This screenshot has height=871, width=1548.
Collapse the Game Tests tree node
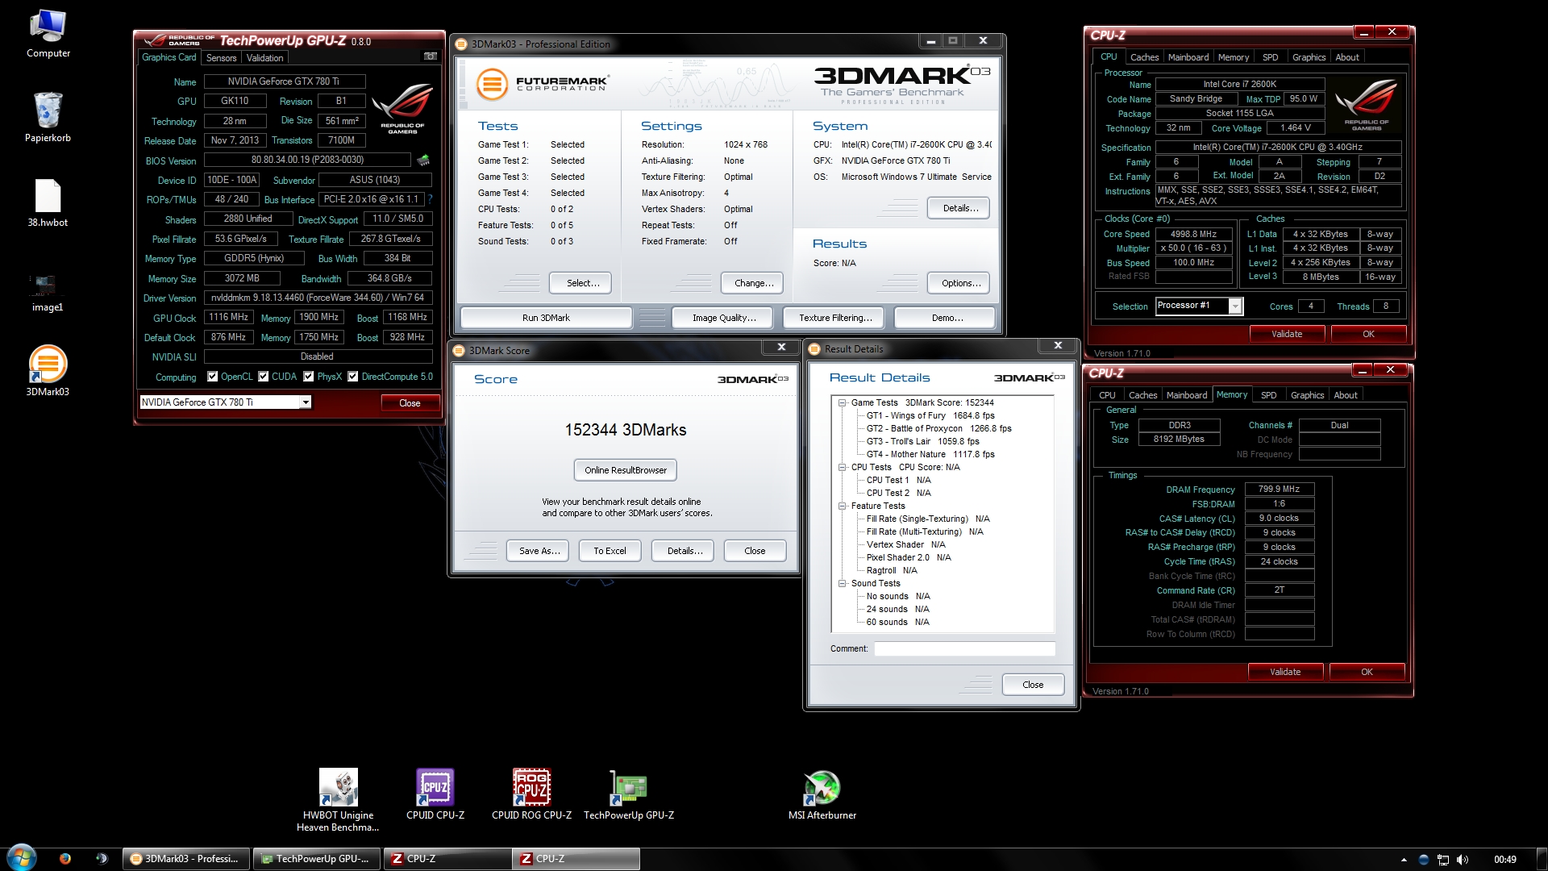click(x=842, y=402)
